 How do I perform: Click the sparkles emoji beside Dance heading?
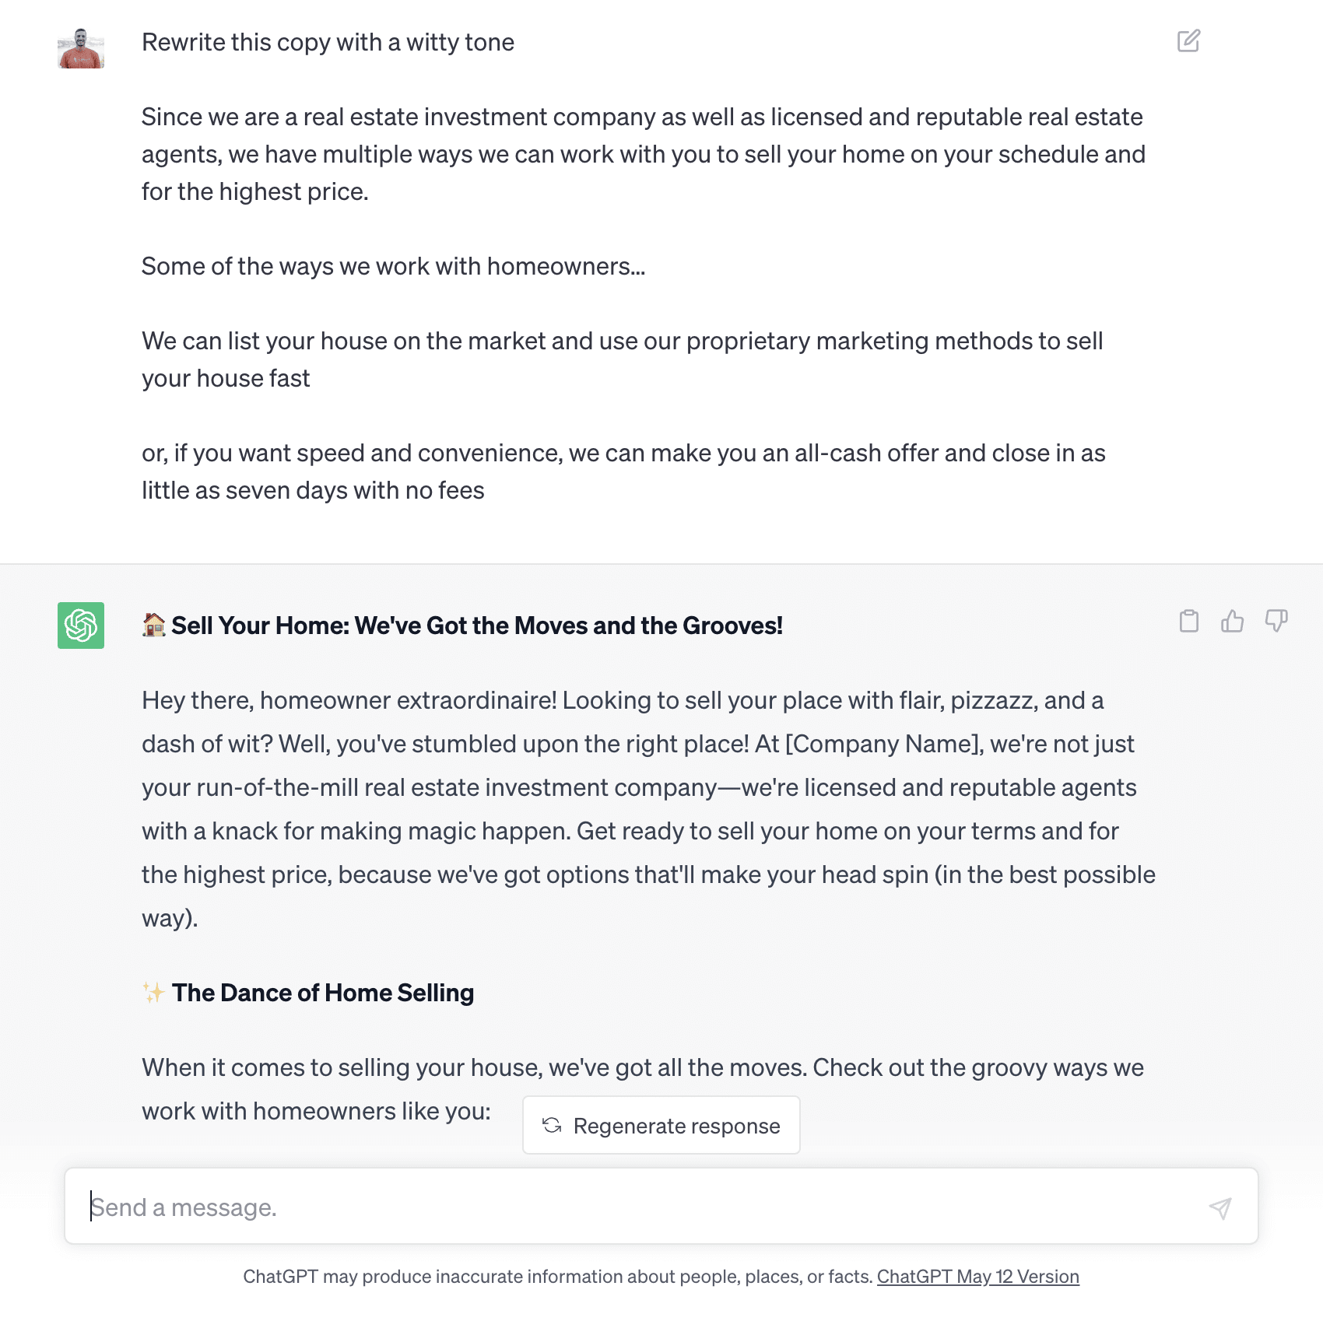click(154, 993)
